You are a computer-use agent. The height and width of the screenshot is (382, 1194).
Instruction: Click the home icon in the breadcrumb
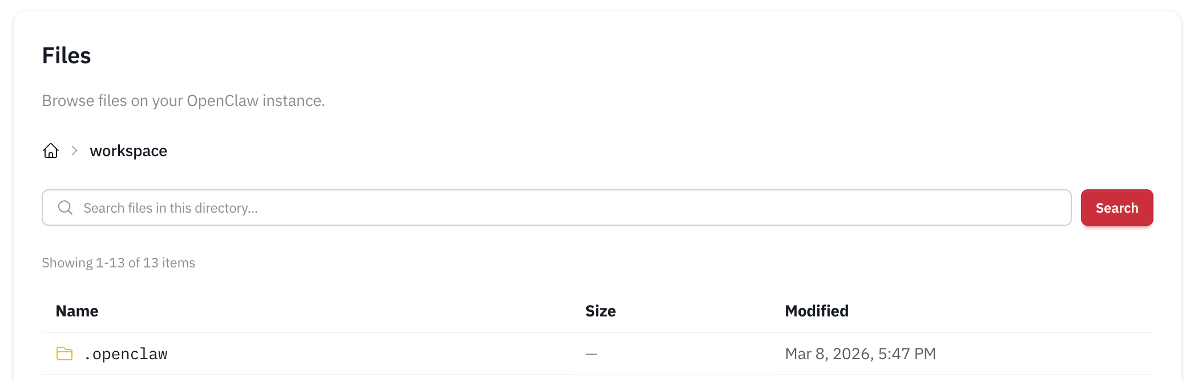50,151
